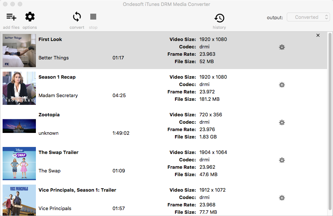Image resolution: width=333 pixels, height=216 pixels.
Task: Open the output Converted dropdown
Action: tap(308, 17)
